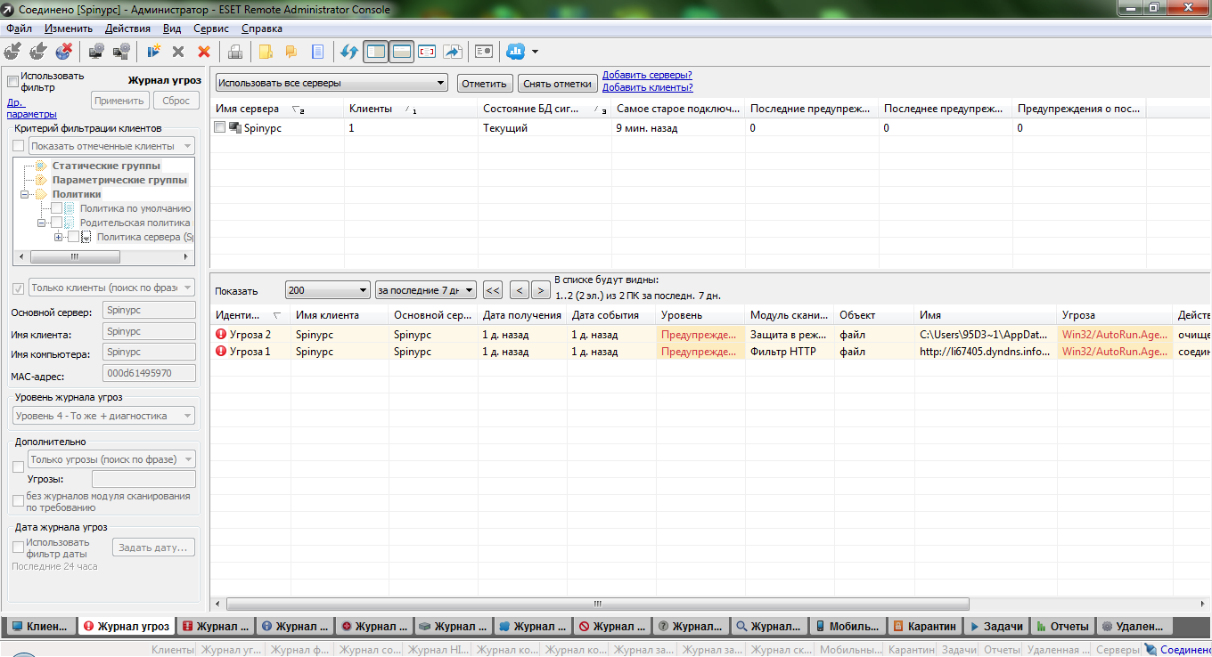Enable the Использовать фильтр даты checkbox
1212x657 pixels.
coord(19,547)
